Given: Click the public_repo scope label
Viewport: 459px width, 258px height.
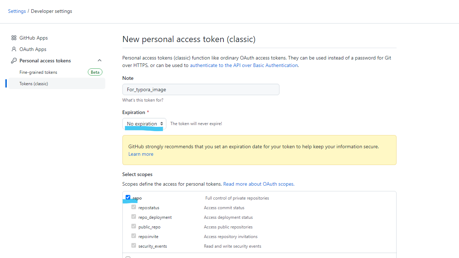Looking at the screenshot, I should coord(149,227).
